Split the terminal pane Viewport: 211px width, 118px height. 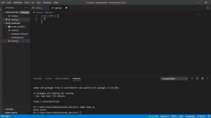(x=197, y=79)
